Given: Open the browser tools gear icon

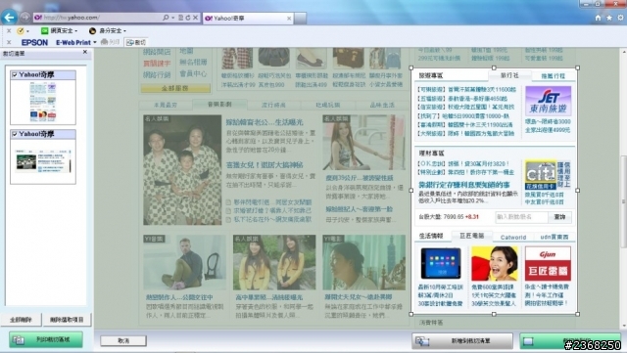Looking at the screenshot, I should point(620,18).
